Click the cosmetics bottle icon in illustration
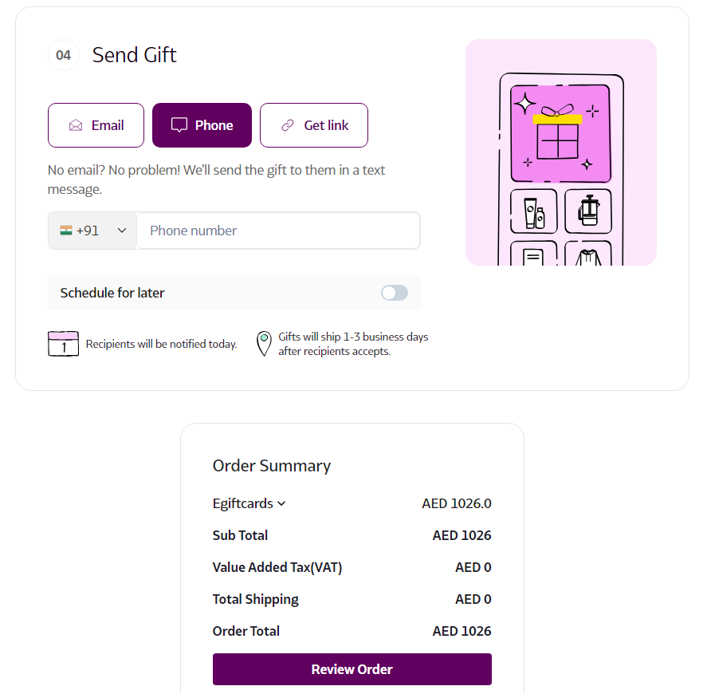 [533, 211]
